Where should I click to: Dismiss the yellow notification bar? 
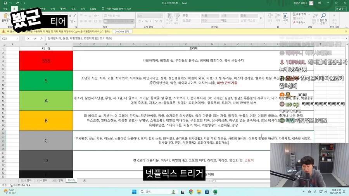coord(346,31)
